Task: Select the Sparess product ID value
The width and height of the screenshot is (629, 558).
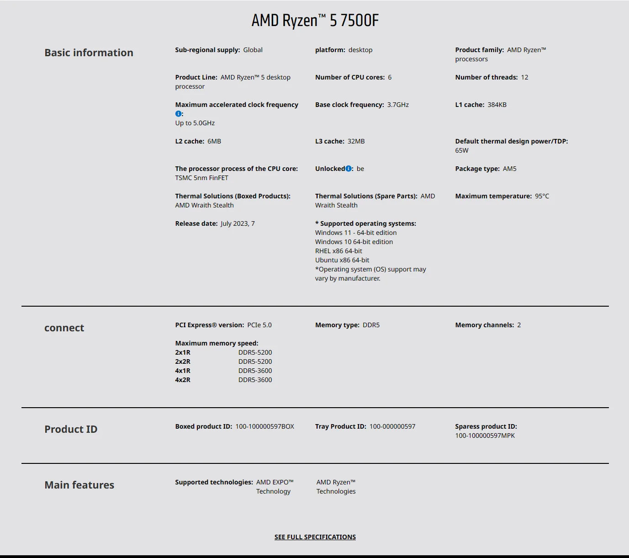Action: pos(485,436)
